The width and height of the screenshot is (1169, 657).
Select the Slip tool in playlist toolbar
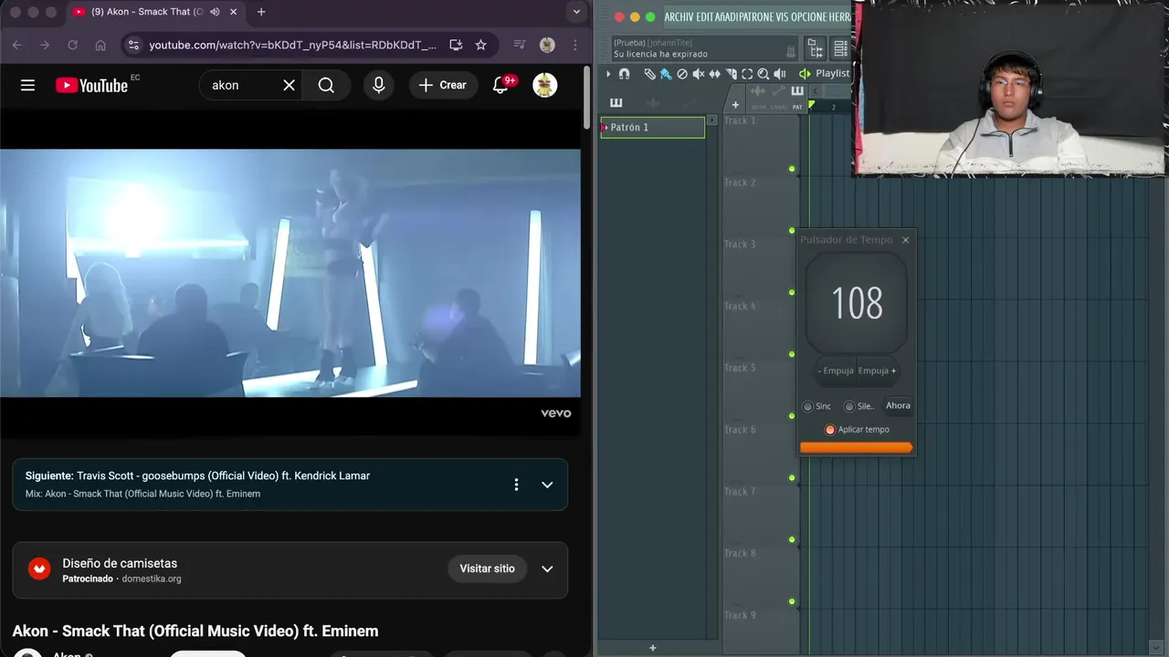click(715, 74)
